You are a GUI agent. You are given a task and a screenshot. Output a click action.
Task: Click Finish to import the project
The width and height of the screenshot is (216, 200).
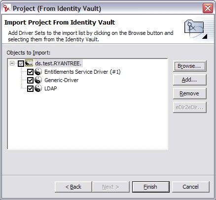tap(151, 187)
